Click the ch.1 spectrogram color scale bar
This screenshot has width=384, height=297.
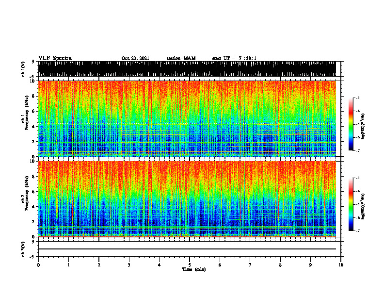(351, 124)
